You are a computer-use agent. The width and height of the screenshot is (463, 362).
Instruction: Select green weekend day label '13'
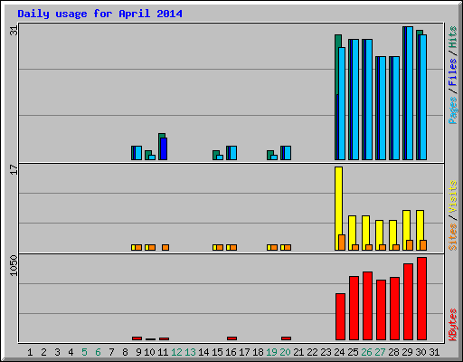coord(190,352)
